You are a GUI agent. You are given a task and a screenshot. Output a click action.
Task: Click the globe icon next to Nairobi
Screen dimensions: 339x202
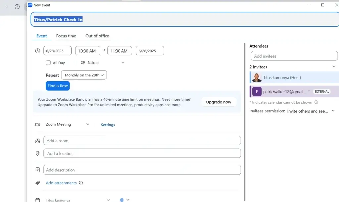83,62
